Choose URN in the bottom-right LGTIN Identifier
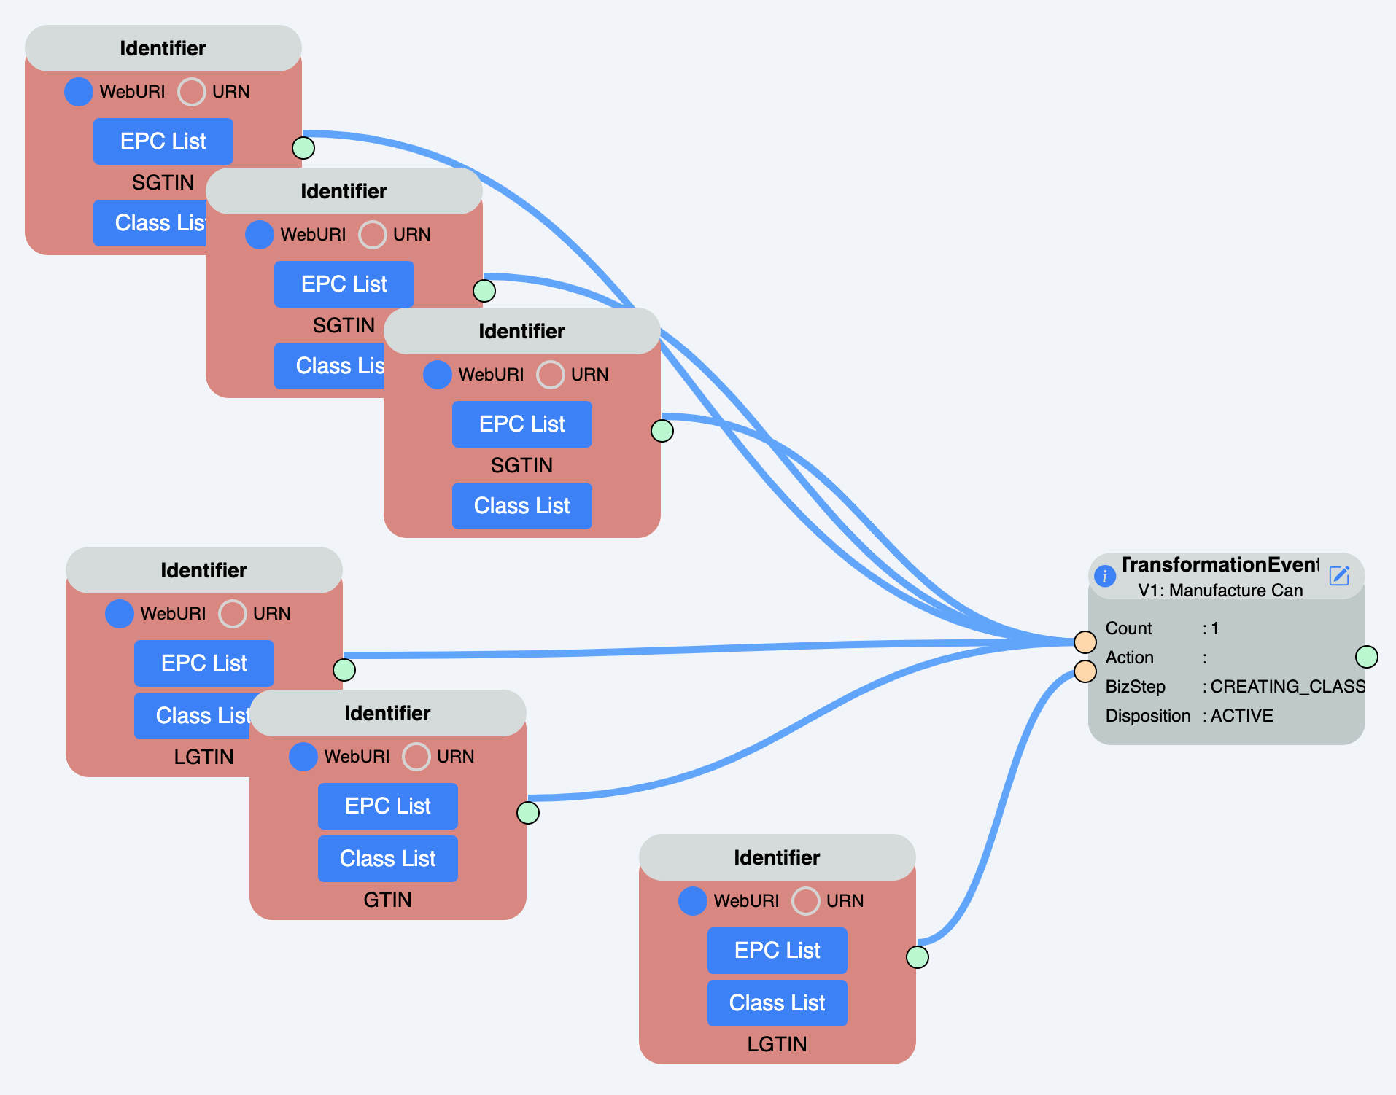 point(806,901)
